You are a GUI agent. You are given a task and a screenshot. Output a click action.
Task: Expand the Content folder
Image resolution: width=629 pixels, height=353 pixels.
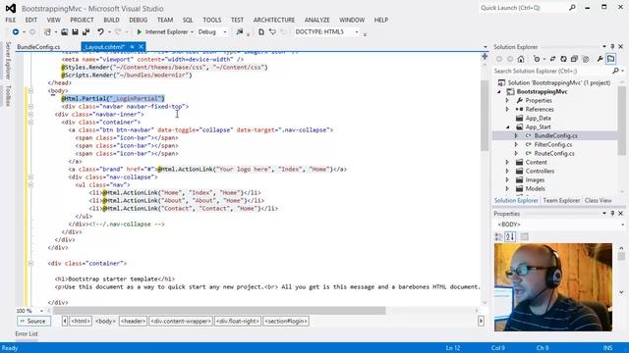pyautogui.click(x=507, y=162)
